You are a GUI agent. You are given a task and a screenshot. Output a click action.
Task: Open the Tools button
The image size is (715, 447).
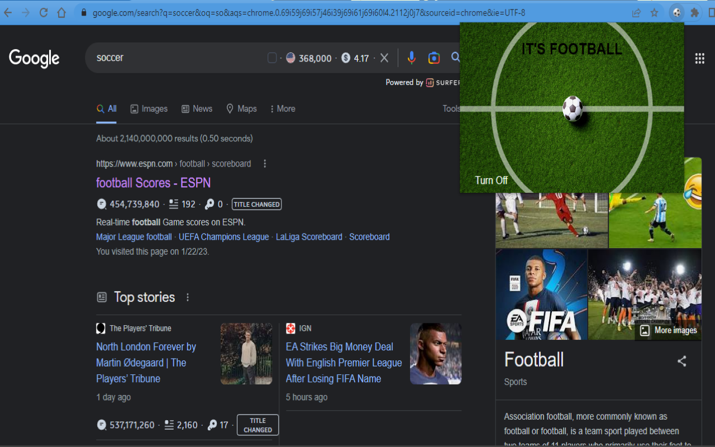[451, 109]
